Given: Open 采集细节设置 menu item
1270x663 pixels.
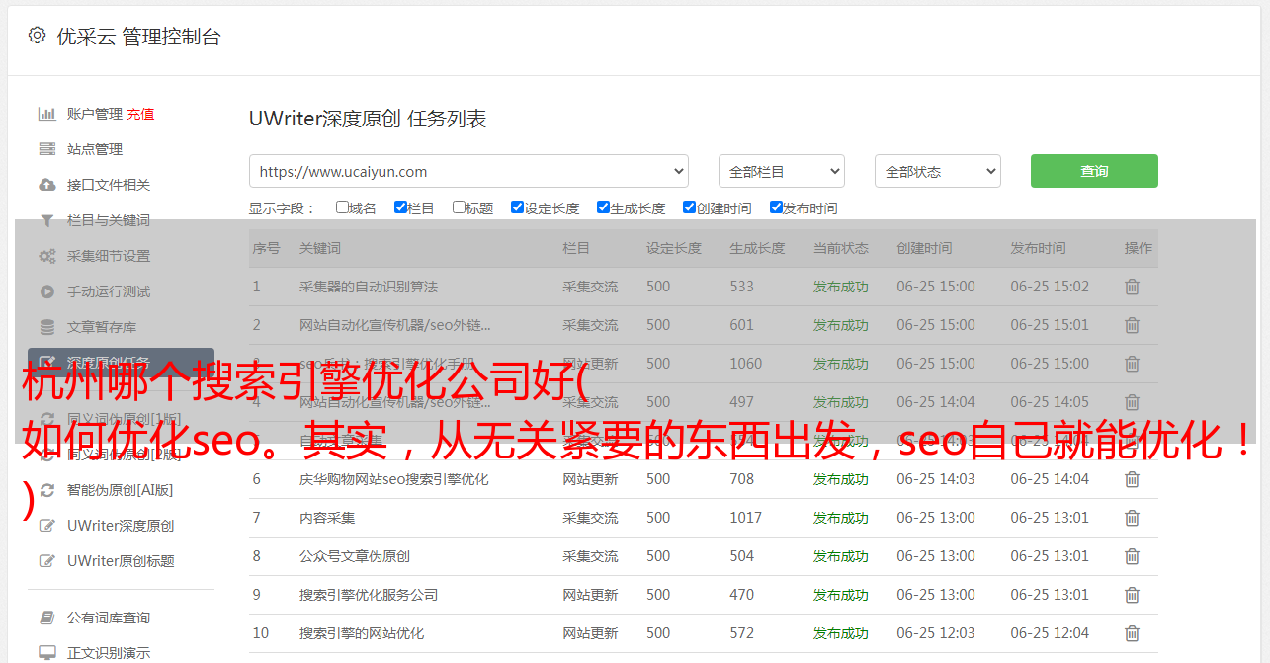Looking at the screenshot, I should [x=109, y=256].
